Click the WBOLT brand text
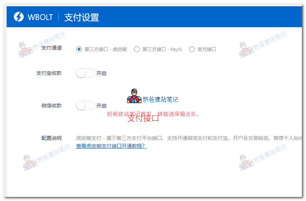Viewport: 306px width, 201px height. pos(40,17)
